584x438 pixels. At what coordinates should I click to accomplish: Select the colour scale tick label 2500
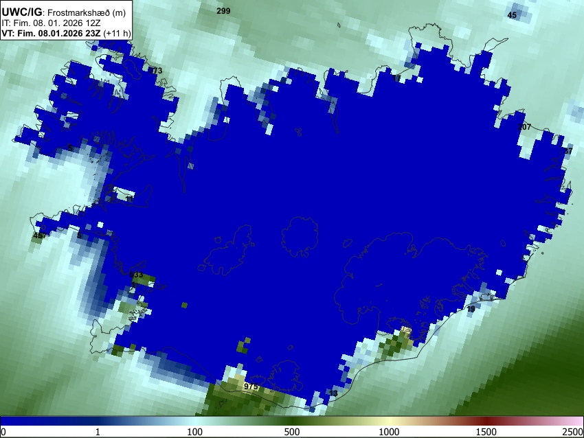tap(573, 432)
